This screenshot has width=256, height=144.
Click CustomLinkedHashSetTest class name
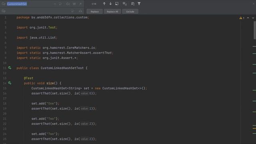62,68
